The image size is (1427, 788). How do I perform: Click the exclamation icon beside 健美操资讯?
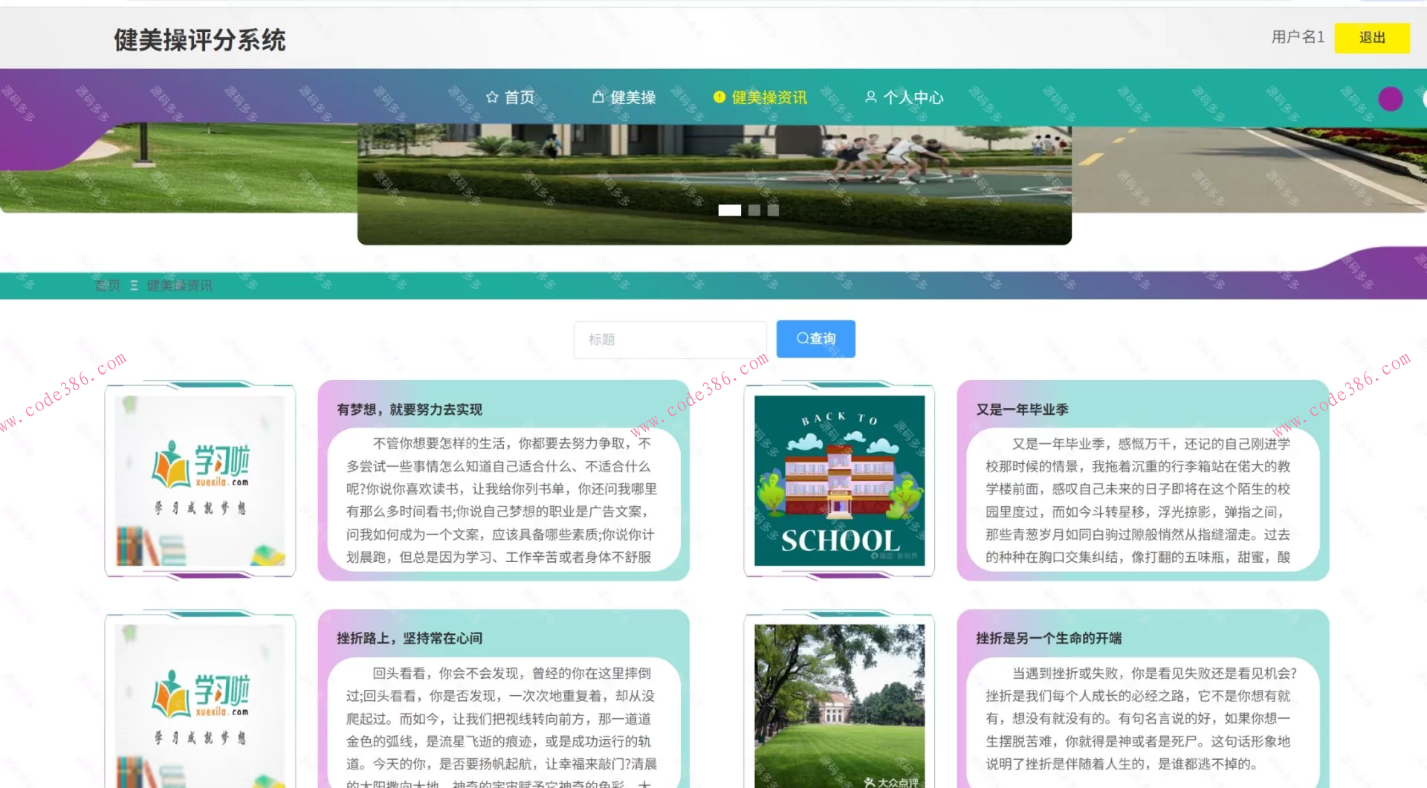coord(718,97)
